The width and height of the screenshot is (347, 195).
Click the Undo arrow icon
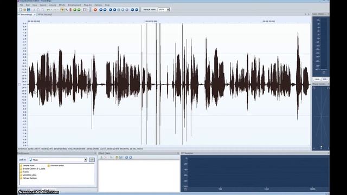pyautogui.click(x=48, y=10)
